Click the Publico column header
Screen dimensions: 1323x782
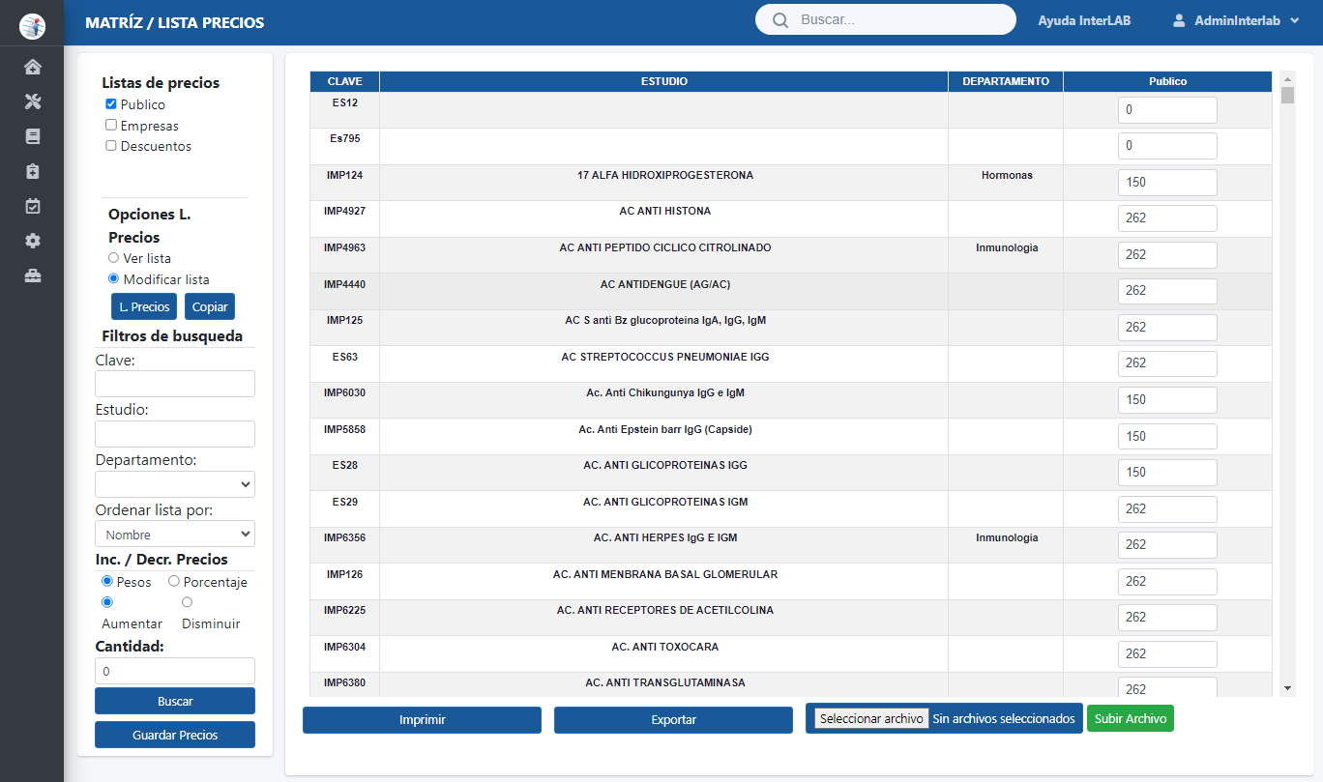(1167, 81)
